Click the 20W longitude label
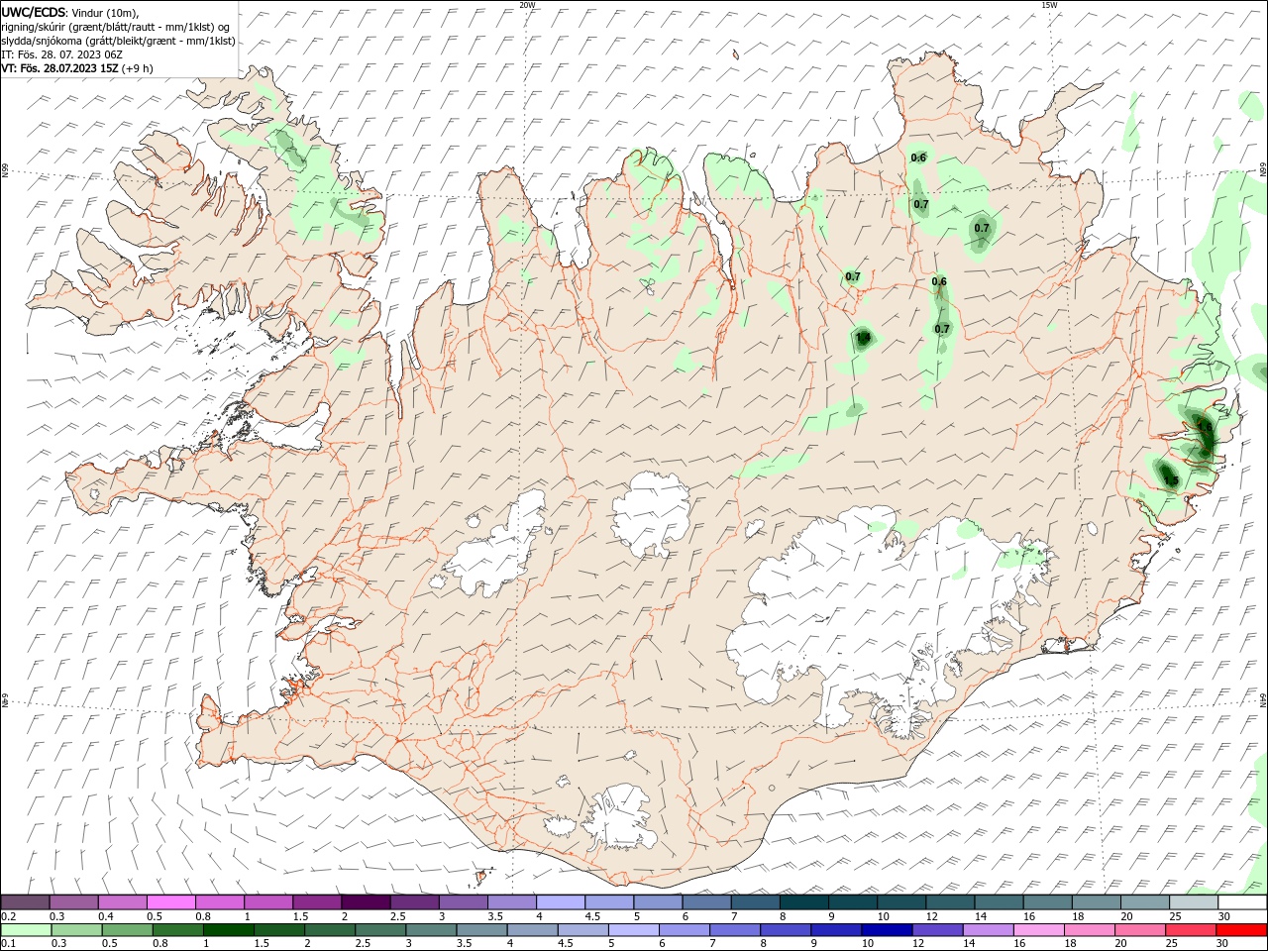1268x951 pixels. click(527, 5)
